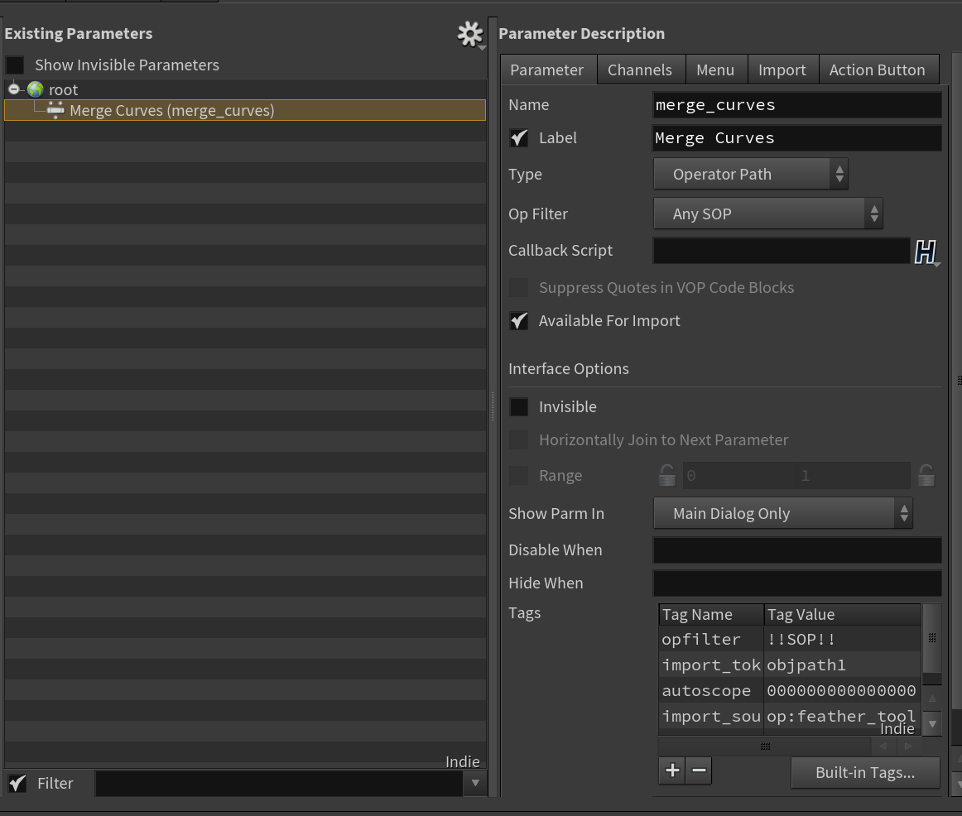962x816 pixels.
Task: Click the Houdini H callback script language icon
Action: click(x=926, y=252)
